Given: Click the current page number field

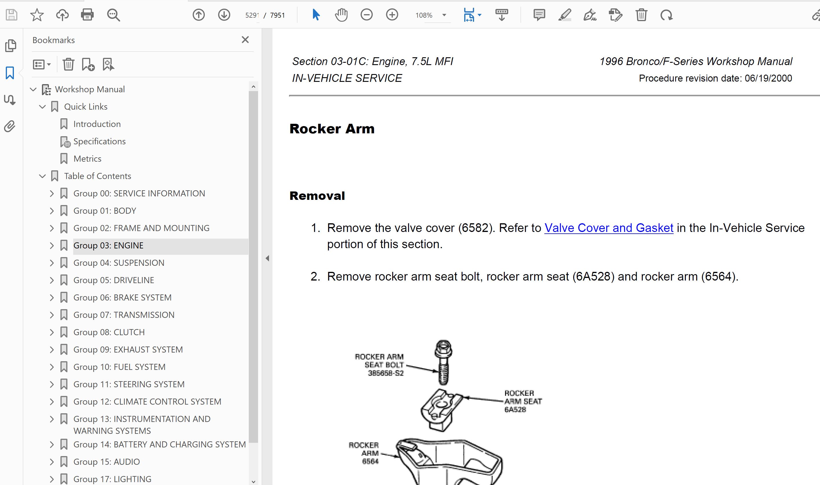Looking at the screenshot, I should pyautogui.click(x=252, y=15).
